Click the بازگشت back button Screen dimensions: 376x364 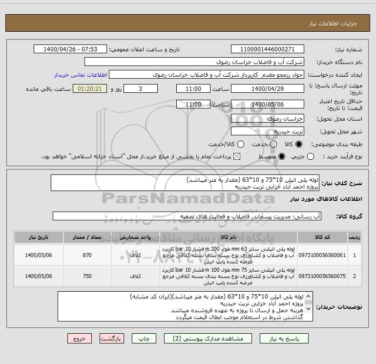click(112, 339)
